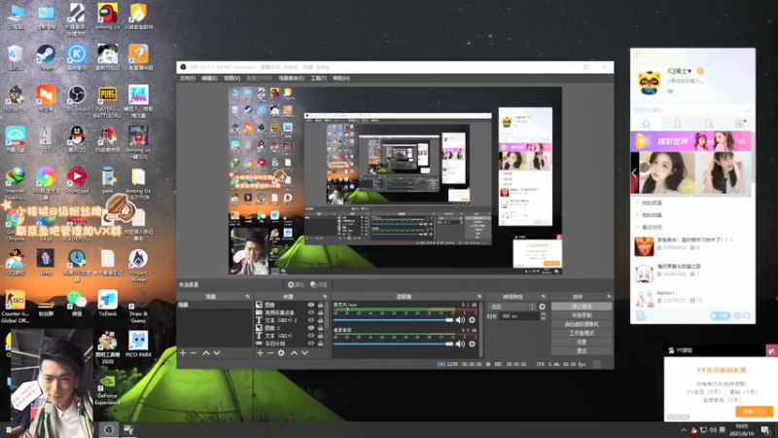The width and height of the screenshot is (778, 438).
Task: Click the bottom Controls button in OBS
Action: [582, 351]
